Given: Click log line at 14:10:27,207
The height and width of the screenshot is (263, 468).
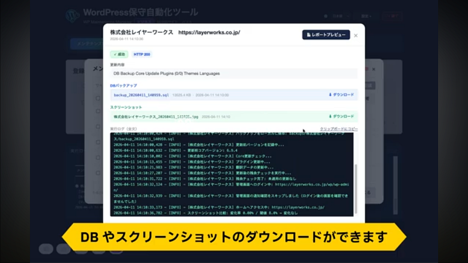Looking at the screenshot, I should 202,173.
